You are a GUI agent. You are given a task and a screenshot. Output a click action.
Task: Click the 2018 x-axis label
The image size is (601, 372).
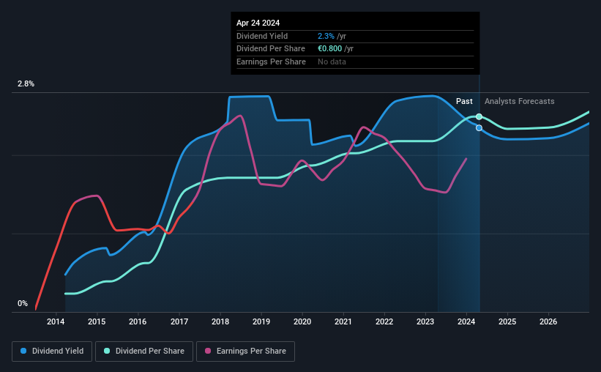(x=220, y=321)
